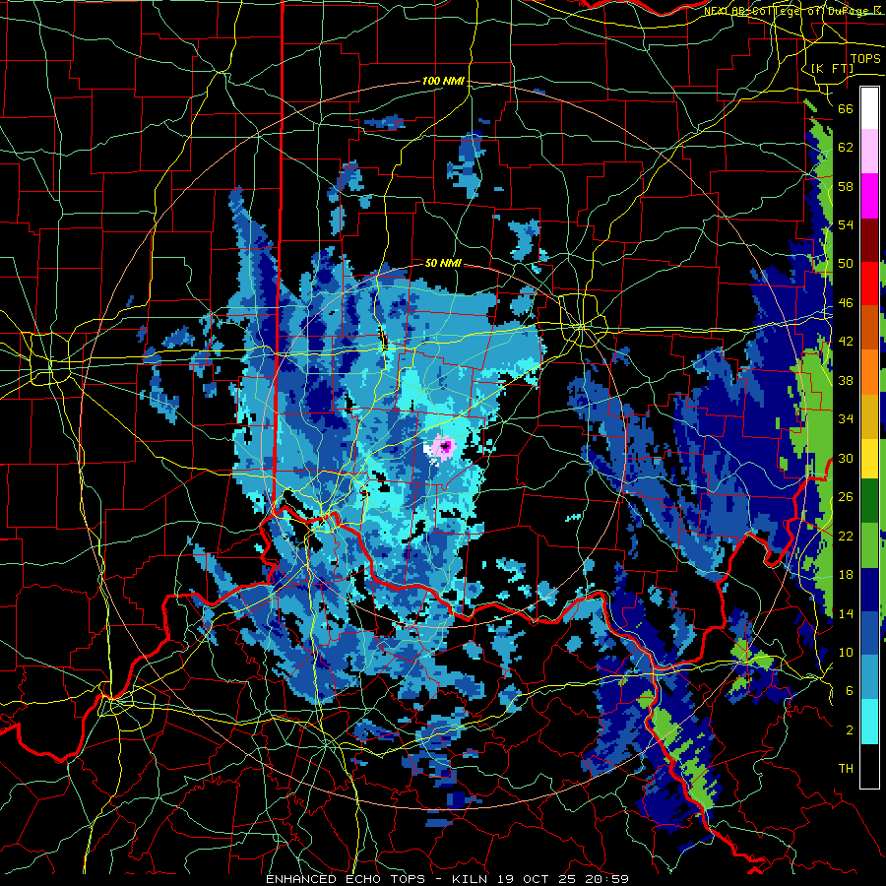Click the orange 38 kft legend color
Screen dimensions: 886x886
(869, 372)
